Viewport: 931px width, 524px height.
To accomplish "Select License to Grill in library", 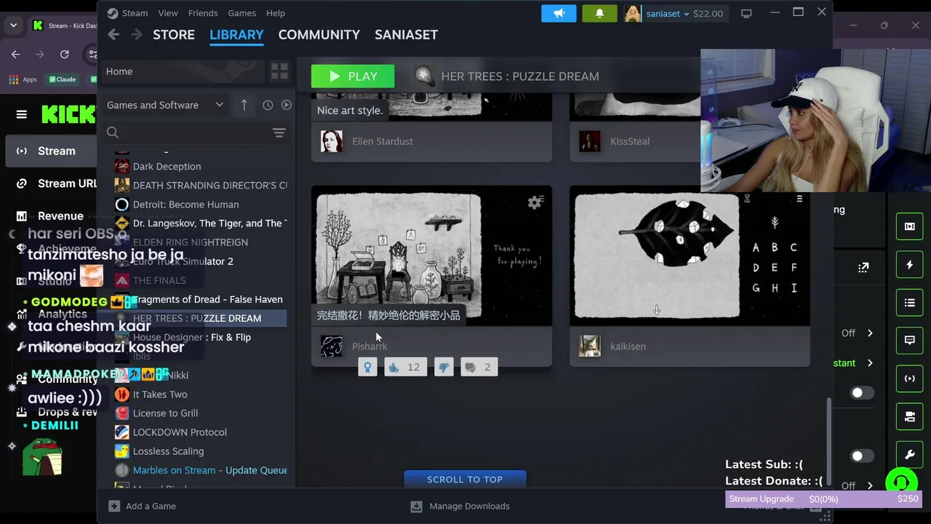I will 200,413.
